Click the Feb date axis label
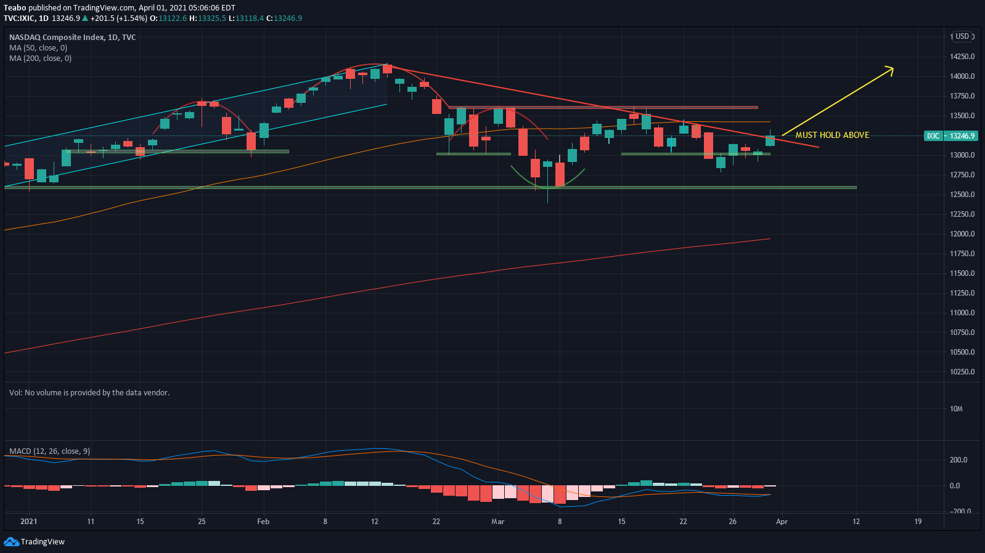This screenshot has width=985, height=553. [x=263, y=522]
